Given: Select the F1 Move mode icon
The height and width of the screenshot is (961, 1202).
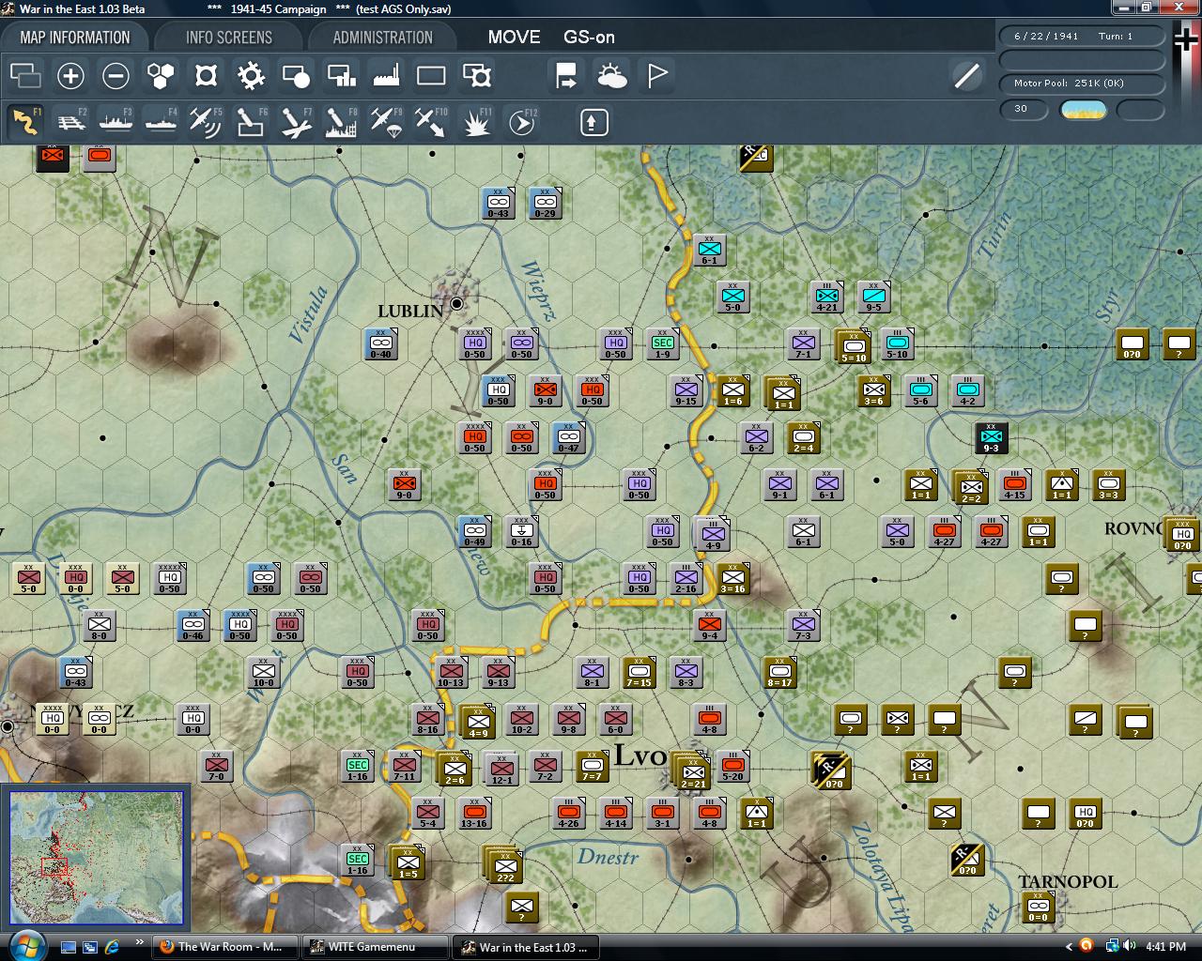Looking at the screenshot, I should (25, 122).
